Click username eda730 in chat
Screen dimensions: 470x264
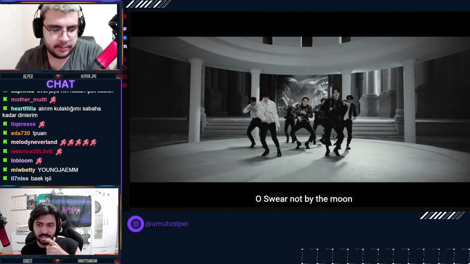[21, 133]
